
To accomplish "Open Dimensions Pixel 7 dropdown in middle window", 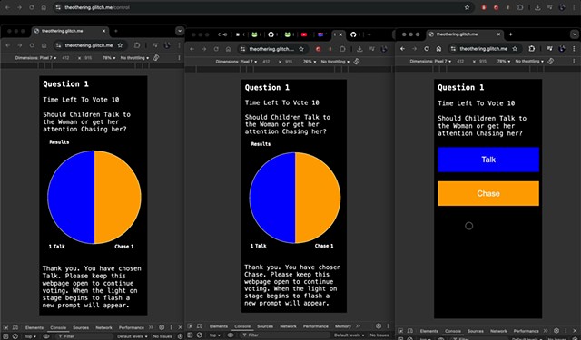I will coord(236,62).
